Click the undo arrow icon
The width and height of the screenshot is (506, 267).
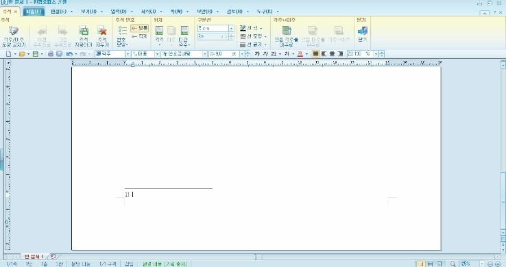69,54
